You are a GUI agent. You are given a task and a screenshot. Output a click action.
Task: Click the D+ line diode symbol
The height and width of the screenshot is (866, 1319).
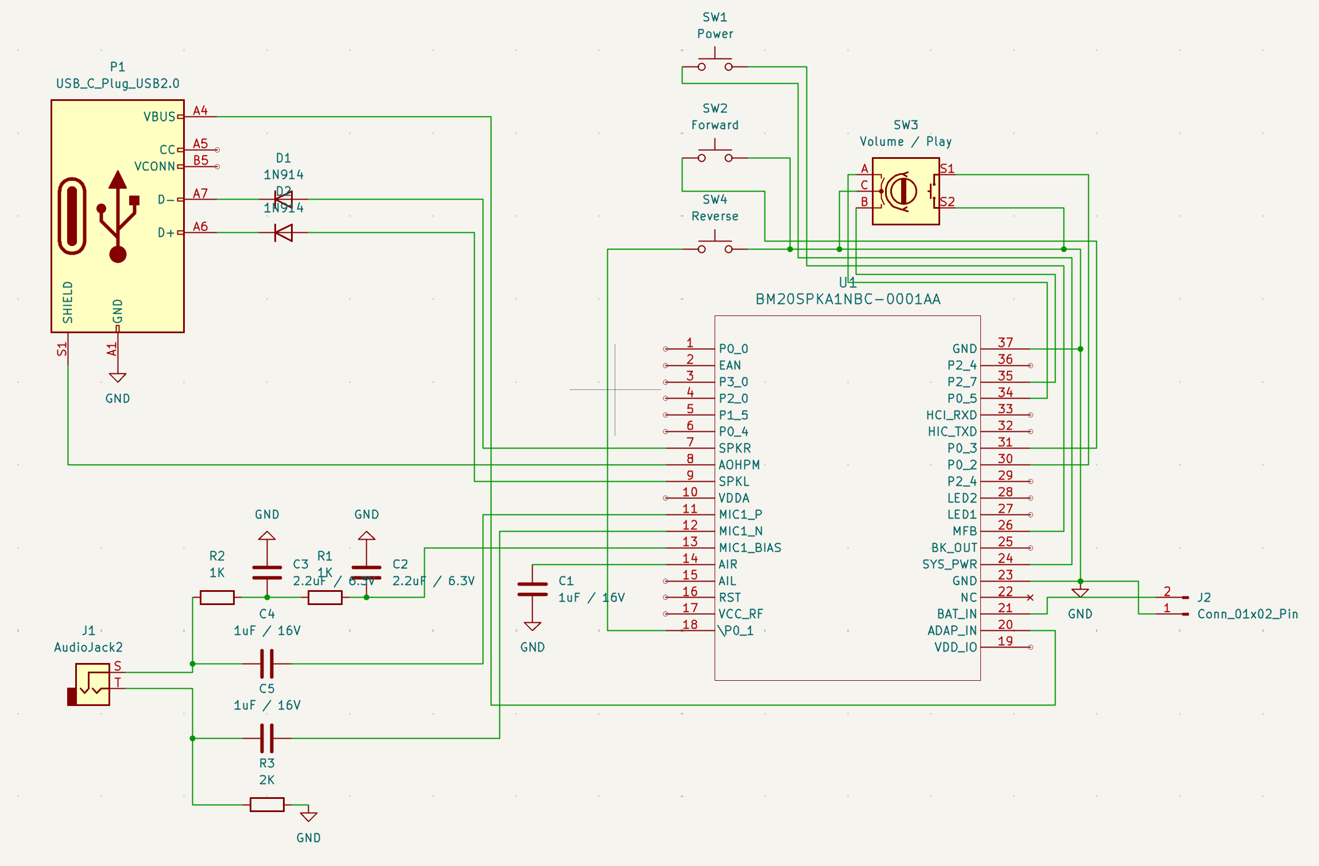pyautogui.click(x=283, y=232)
